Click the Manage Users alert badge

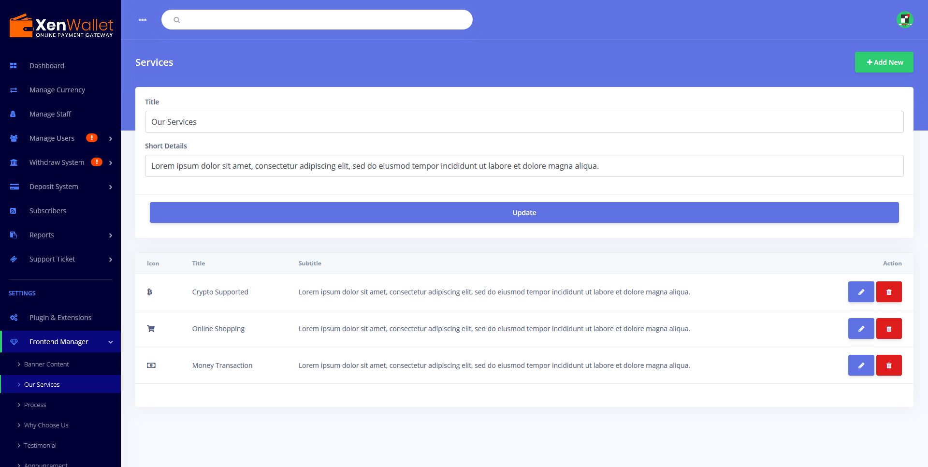[x=92, y=138]
